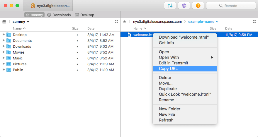Image resolution: width=258 pixels, height=137 pixels.
Task: Click the local disk icon
Action: click(x=4, y=22)
